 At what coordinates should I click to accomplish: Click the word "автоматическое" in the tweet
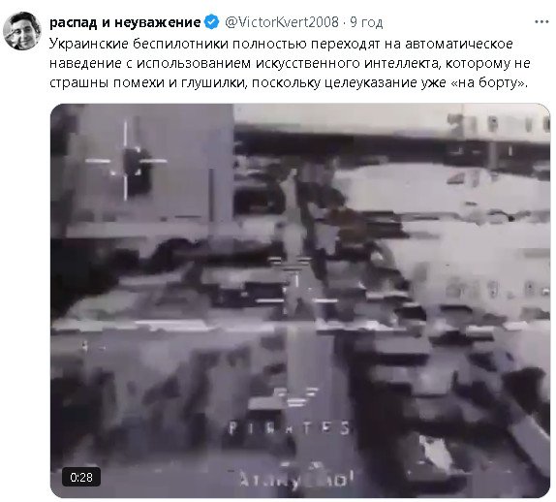[459, 44]
